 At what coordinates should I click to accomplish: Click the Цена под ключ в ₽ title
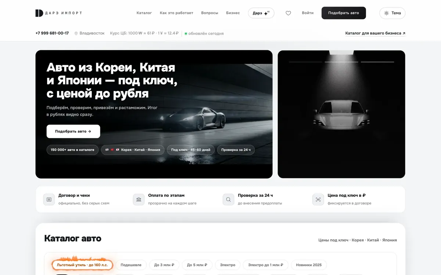347,195
